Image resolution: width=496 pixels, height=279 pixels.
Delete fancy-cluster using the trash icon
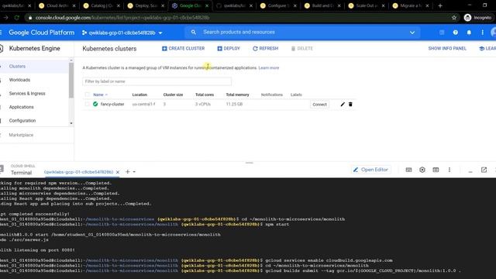(x=350, y=104)
